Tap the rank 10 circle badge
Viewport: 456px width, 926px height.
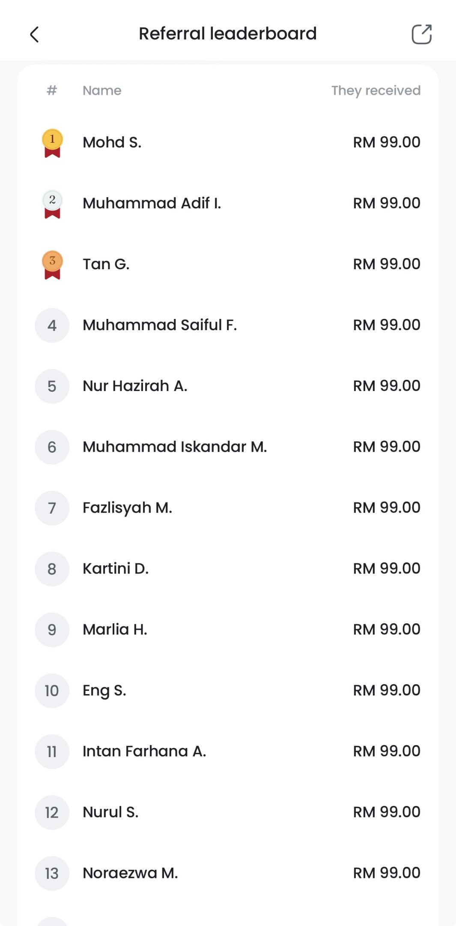click(x=52, y=691)
